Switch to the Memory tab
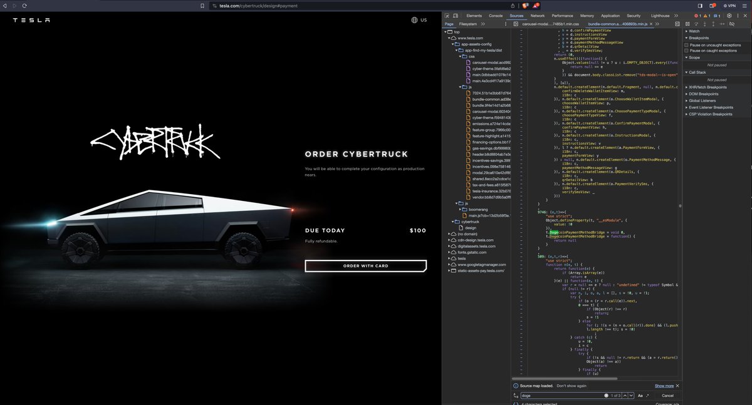 coord(587,15)
